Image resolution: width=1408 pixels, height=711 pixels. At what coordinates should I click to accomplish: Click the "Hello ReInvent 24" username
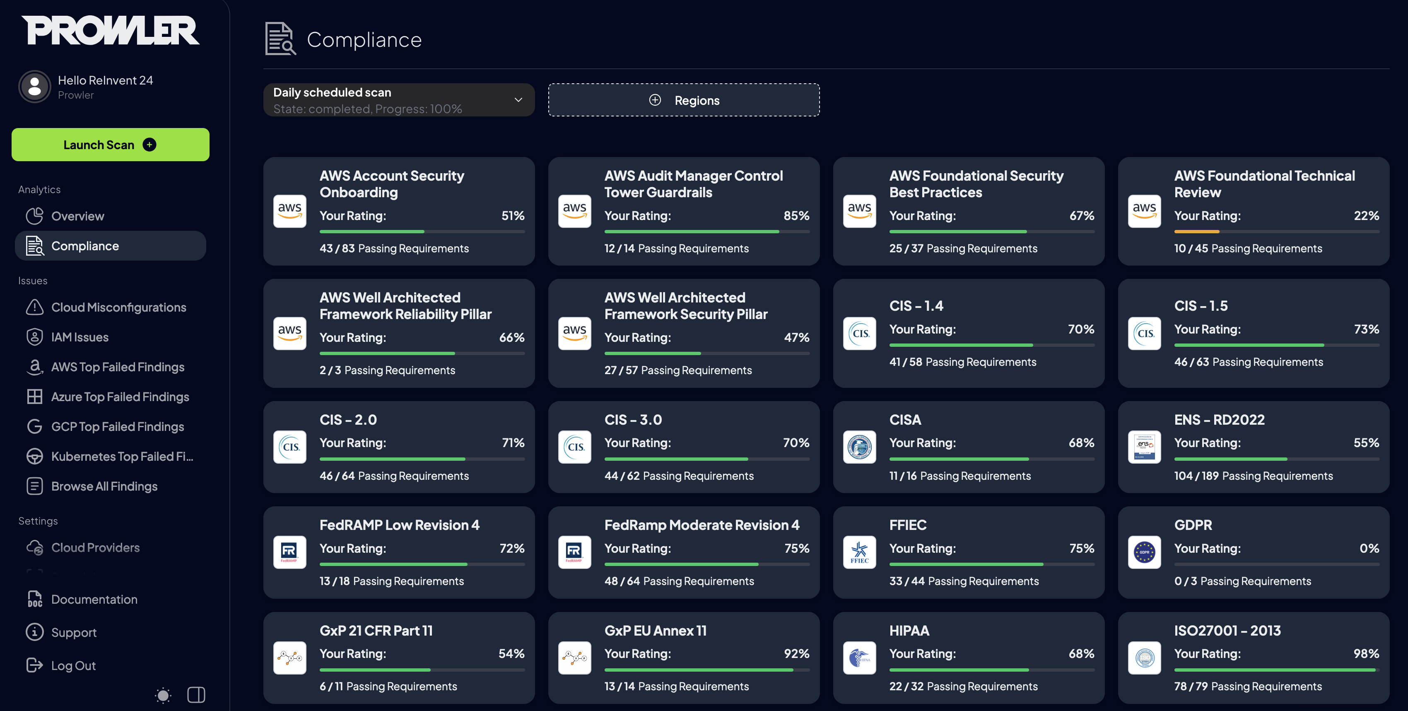pyautogui.click(x=106, y=80)
